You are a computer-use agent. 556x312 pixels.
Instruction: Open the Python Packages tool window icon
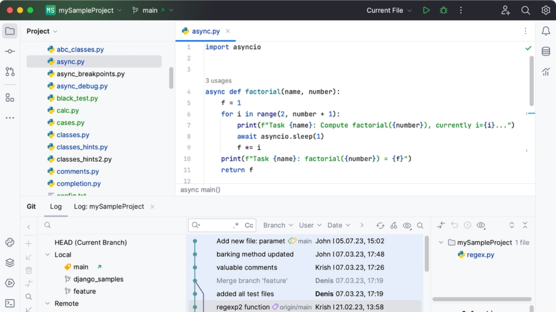click(x=10, y=243)
